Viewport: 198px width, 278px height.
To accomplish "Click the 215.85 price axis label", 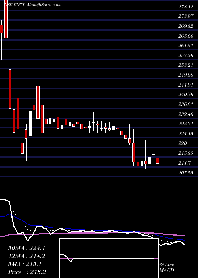I will tap(186, 153).
